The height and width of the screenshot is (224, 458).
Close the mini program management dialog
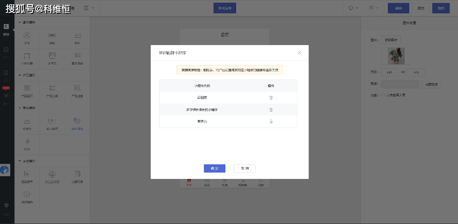pyautogui.click(x=299, y=53)
